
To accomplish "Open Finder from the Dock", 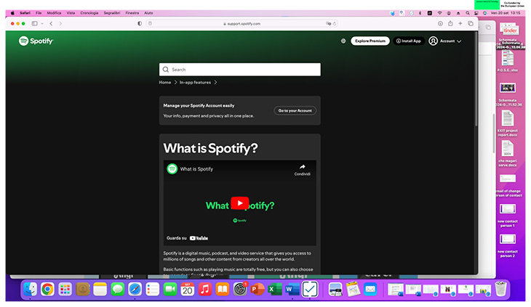I will click(30, 290).
